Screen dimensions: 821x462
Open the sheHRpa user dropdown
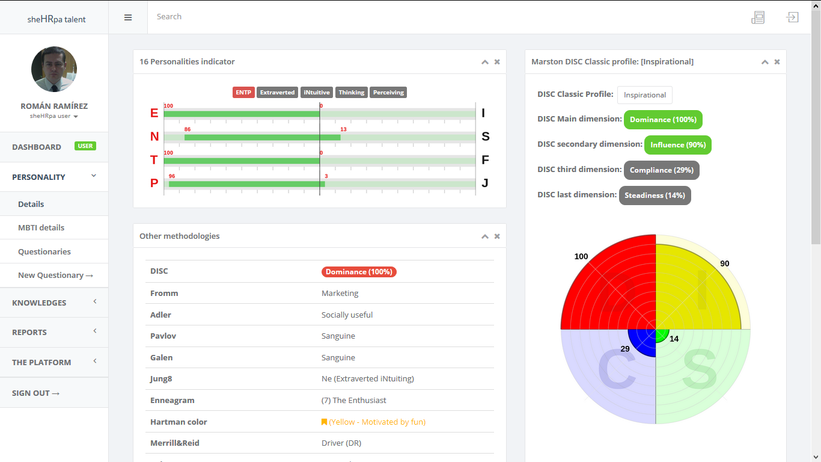[54, 116]
